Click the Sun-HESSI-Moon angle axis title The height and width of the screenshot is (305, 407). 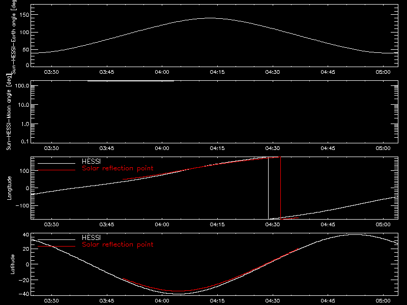click(x=9, y=112)
